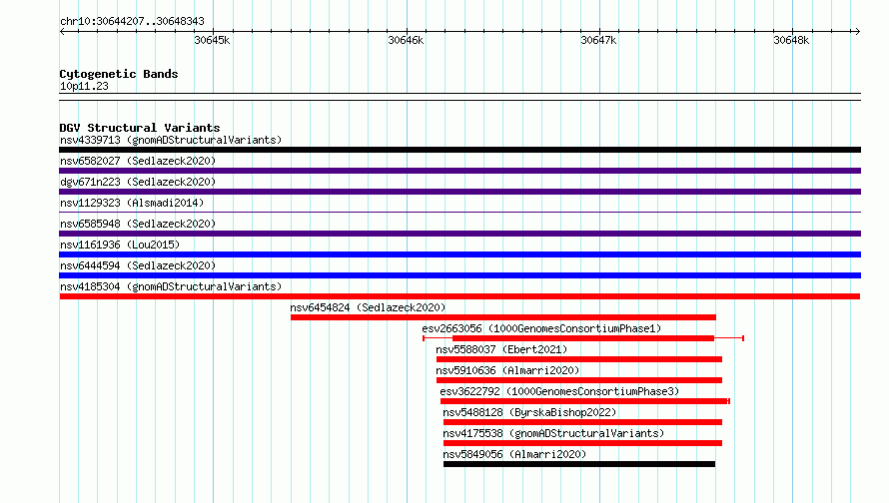Viewport: 889px width, 503px height.
Task: Click the black nsv5849056 variant bar
Action: point(579,464)
